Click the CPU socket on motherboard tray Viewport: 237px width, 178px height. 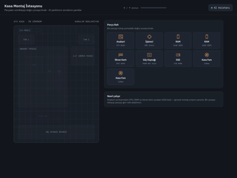pyautogui.click(x=34, y=65)
